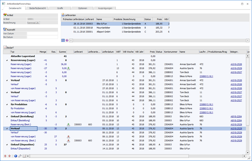Viewport: 252px width, 161px height.
Task: Open the Rennrad 26" article link
Action: tap(33, 22)
